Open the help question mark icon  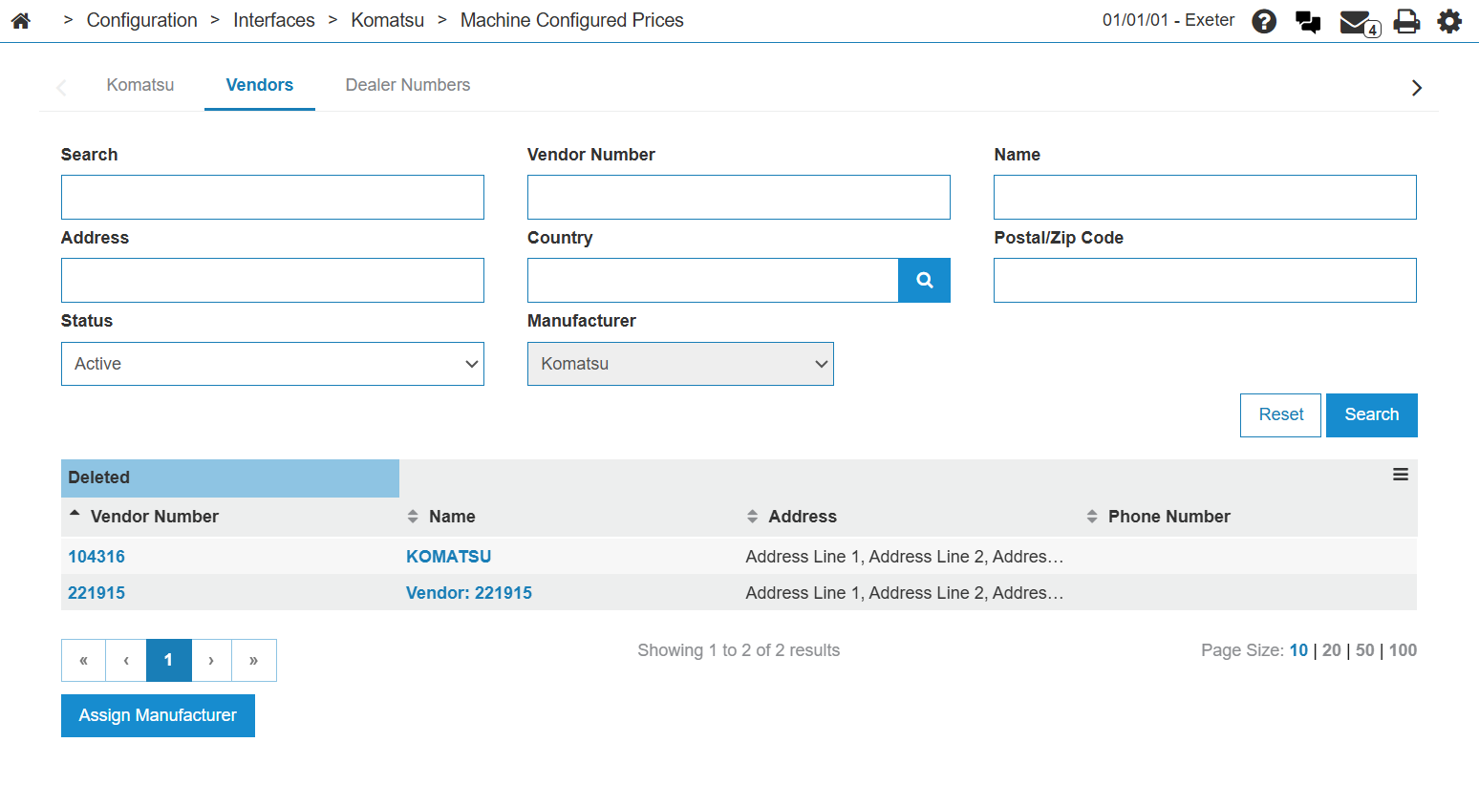[x=1263, y=21]
